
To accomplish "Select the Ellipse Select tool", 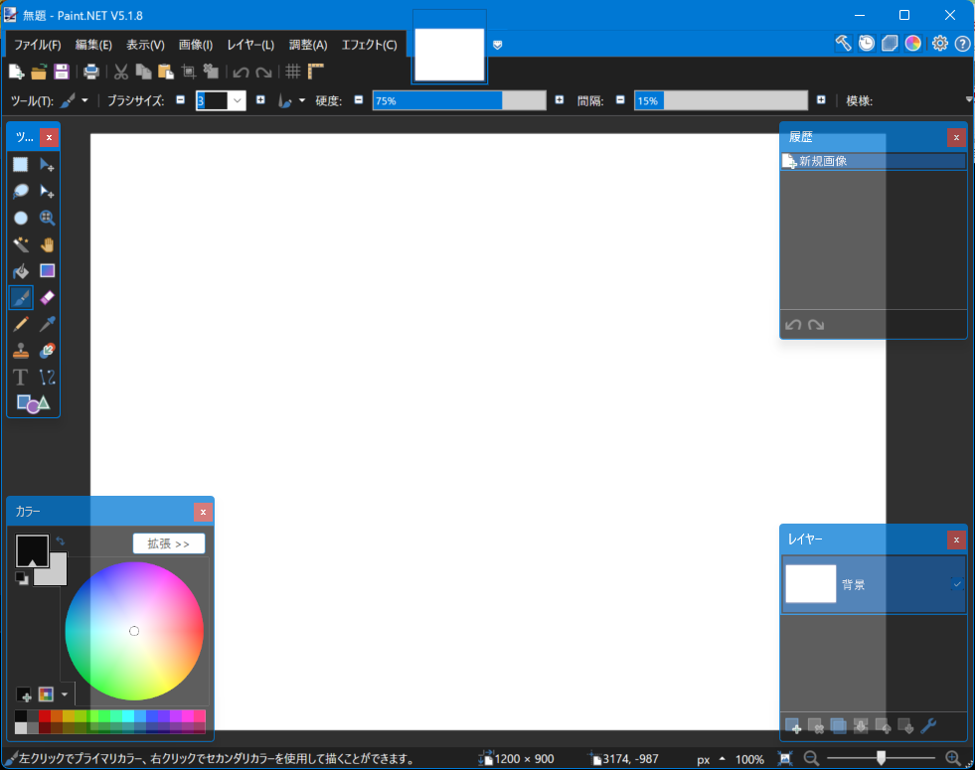I will tap(21, 218).
